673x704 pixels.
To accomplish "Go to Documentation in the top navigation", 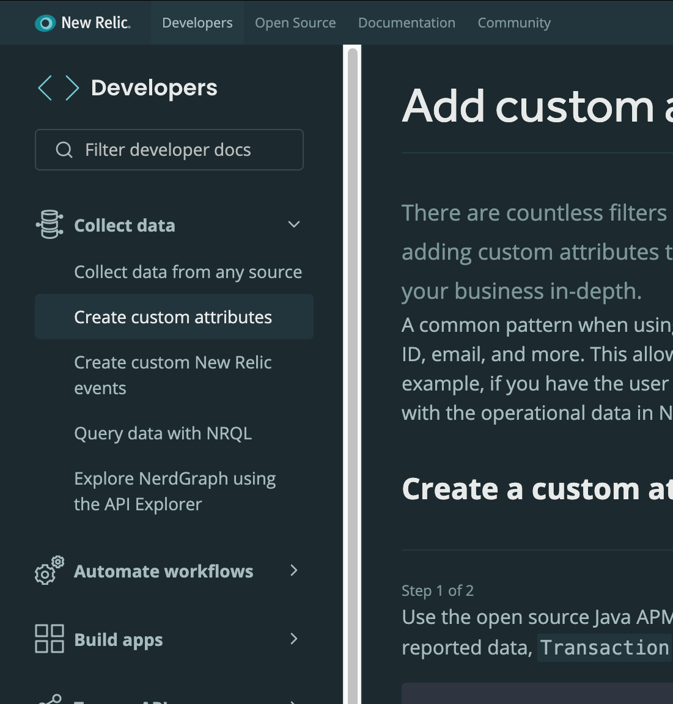I will pos(406,23).
